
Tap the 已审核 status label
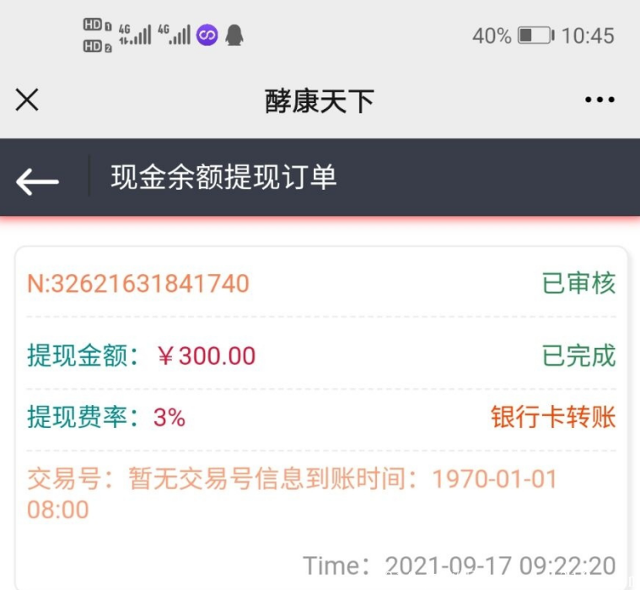(x=578, y=284)
